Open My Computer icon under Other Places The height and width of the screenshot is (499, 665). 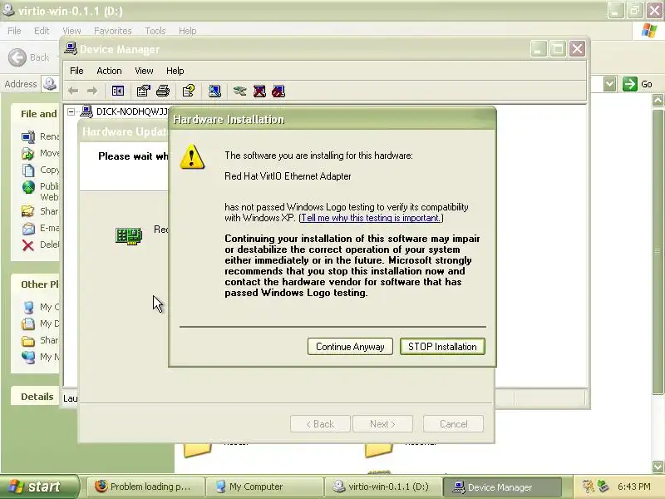tap(28, 307)
